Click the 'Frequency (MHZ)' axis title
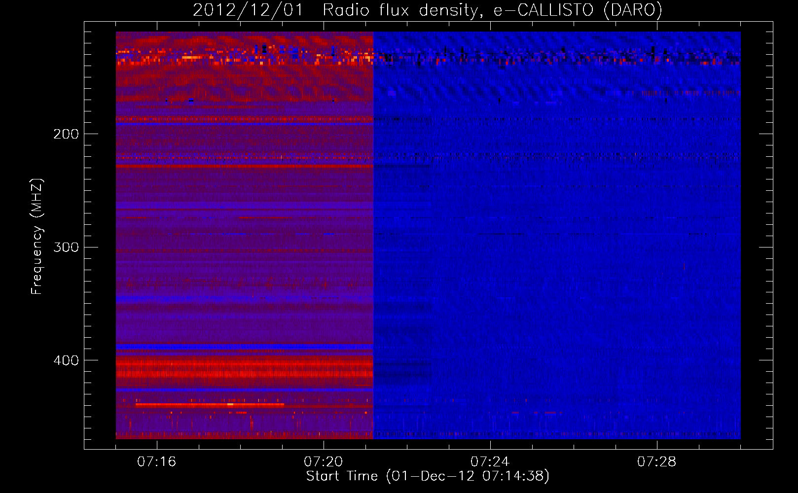 (37, 237)
